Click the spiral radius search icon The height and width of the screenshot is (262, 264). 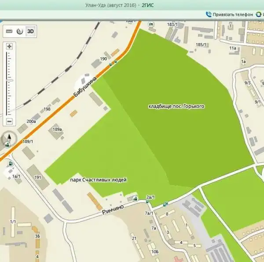[x=20, y=31]
